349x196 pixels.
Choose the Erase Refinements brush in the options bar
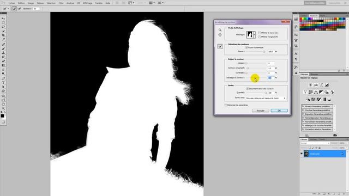20,9
